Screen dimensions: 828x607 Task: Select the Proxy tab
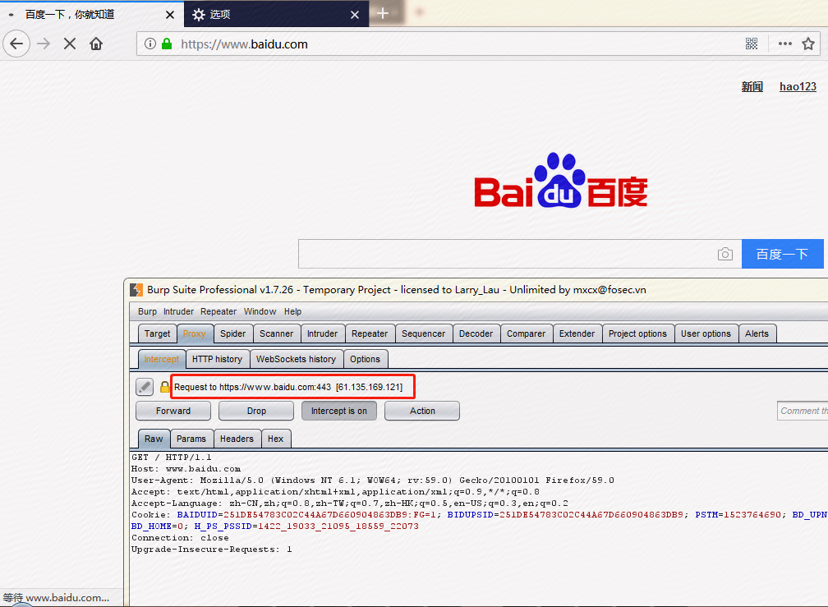coord(195,333)
